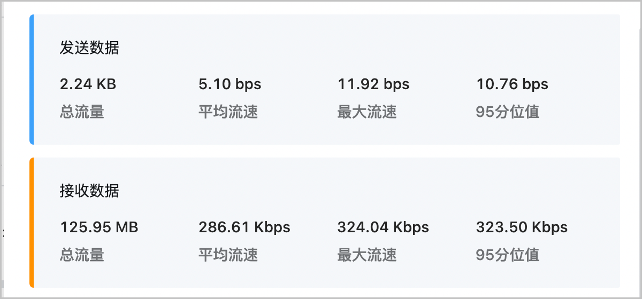Click the 5.10 bps average speed value
The width and height of the screenshot is (642, 299).
coord(230,84)
